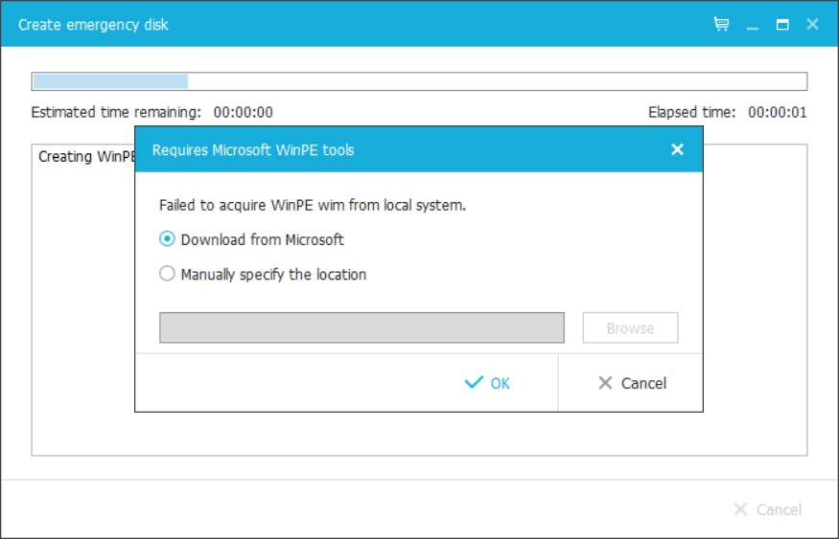Close the Create emergency disk window
The image size is (839, 539).
click(812, 24)
